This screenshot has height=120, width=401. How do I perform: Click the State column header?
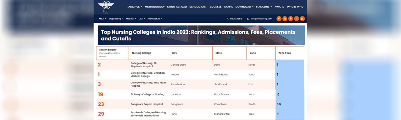tap(229, 53)
